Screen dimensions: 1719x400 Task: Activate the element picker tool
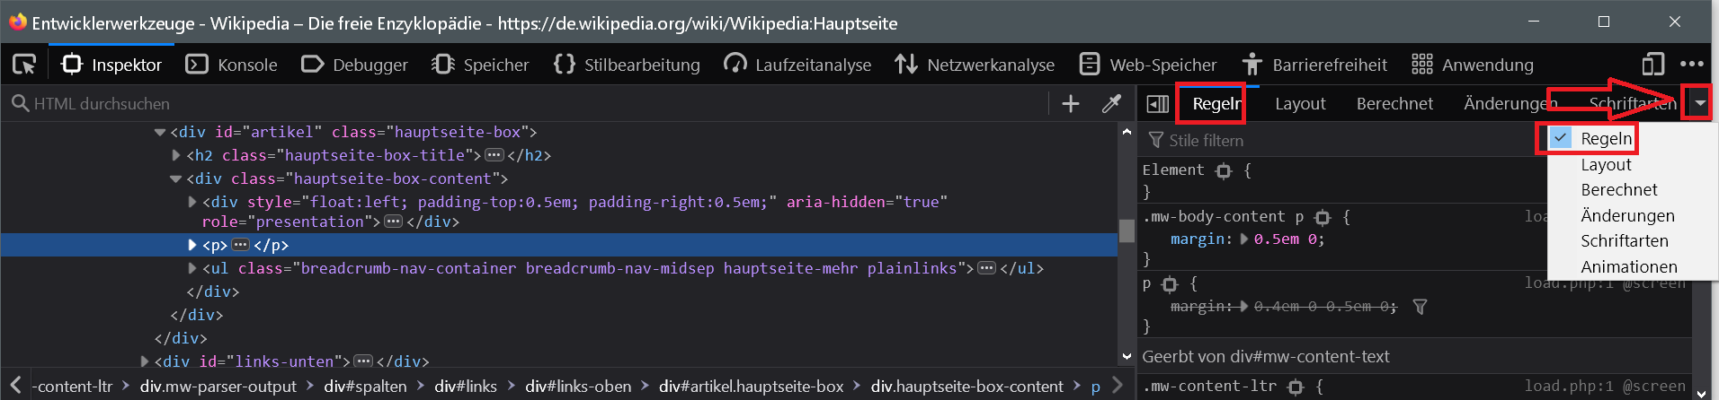click(x=24, y=65)
